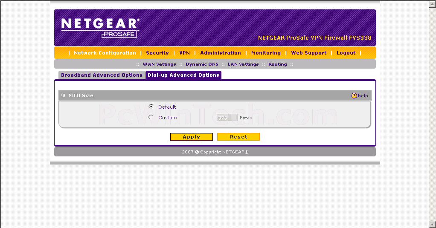Go to Routing submenu
This screenshot has height=228, width=436.
277,64
